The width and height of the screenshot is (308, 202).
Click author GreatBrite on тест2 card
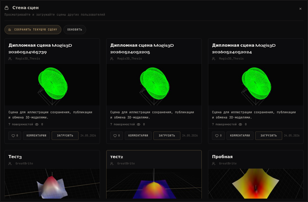(x=126, y=164)
